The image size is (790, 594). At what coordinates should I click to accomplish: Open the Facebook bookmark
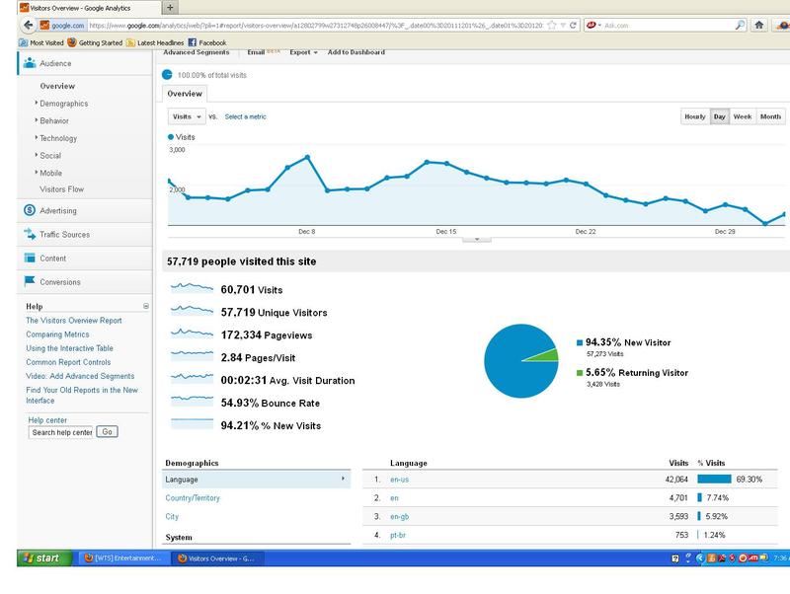pos(207,42)
